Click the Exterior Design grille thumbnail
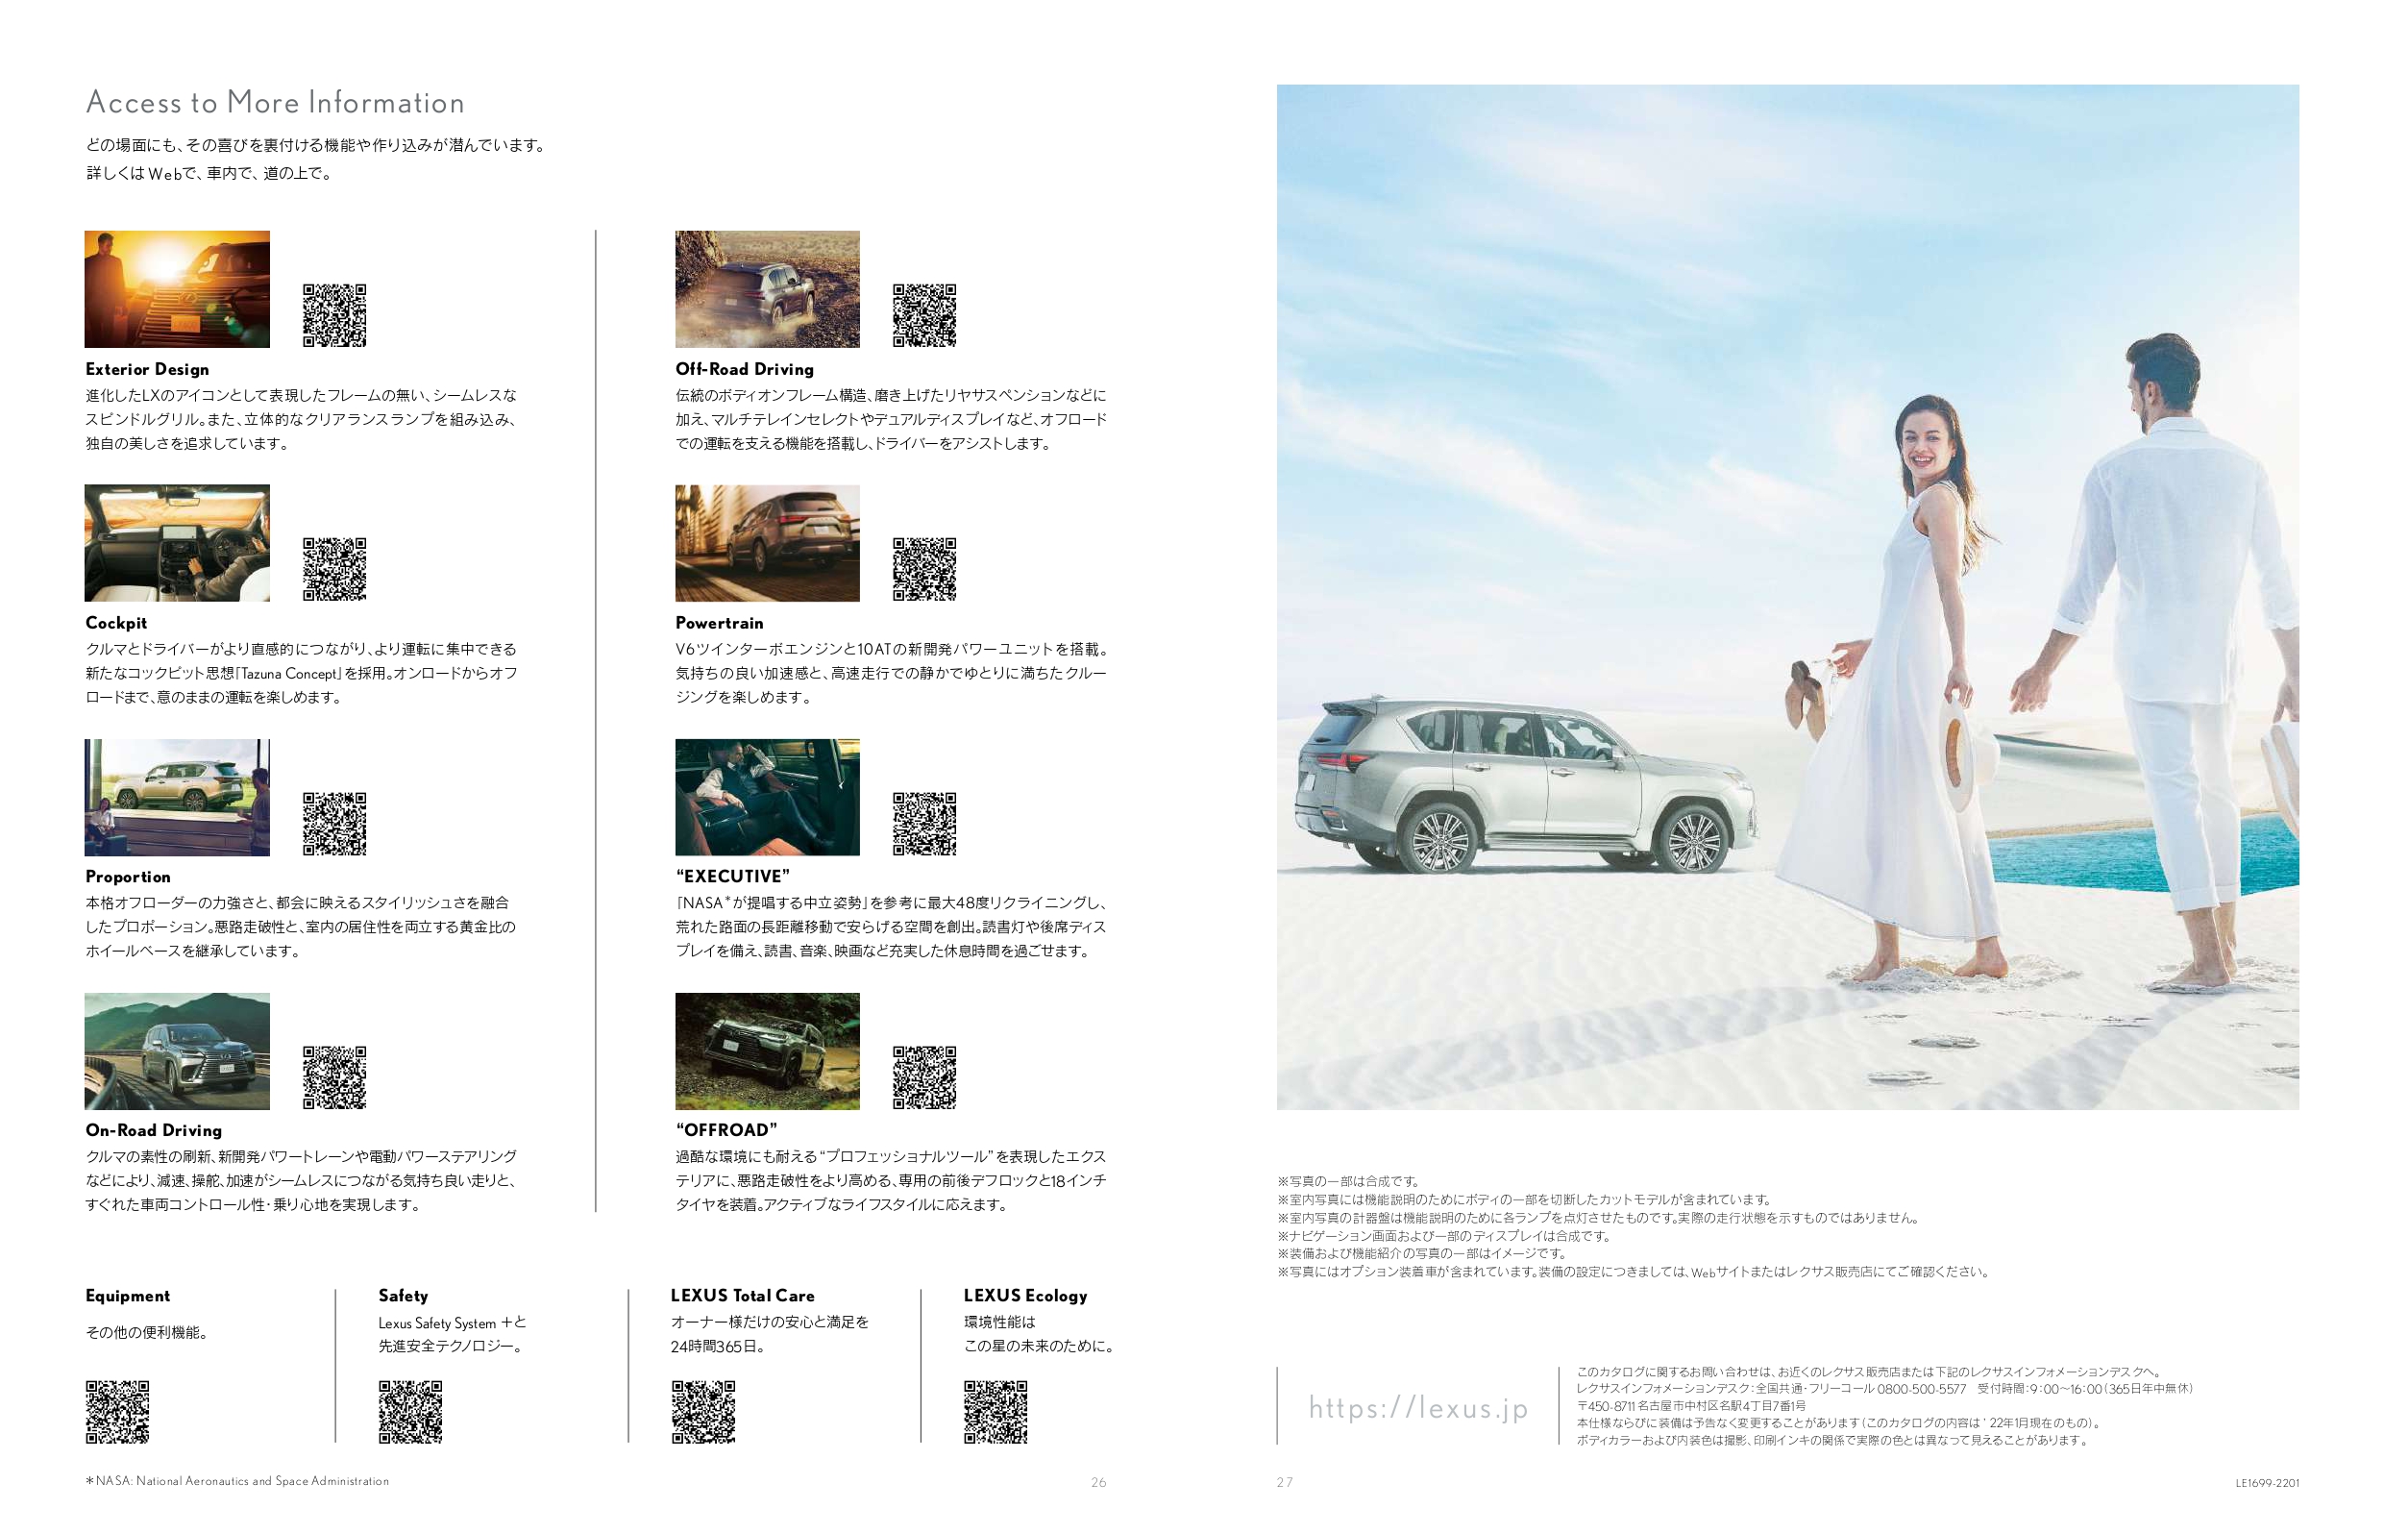This screenshot has height=1533, width=2384. 177,289
